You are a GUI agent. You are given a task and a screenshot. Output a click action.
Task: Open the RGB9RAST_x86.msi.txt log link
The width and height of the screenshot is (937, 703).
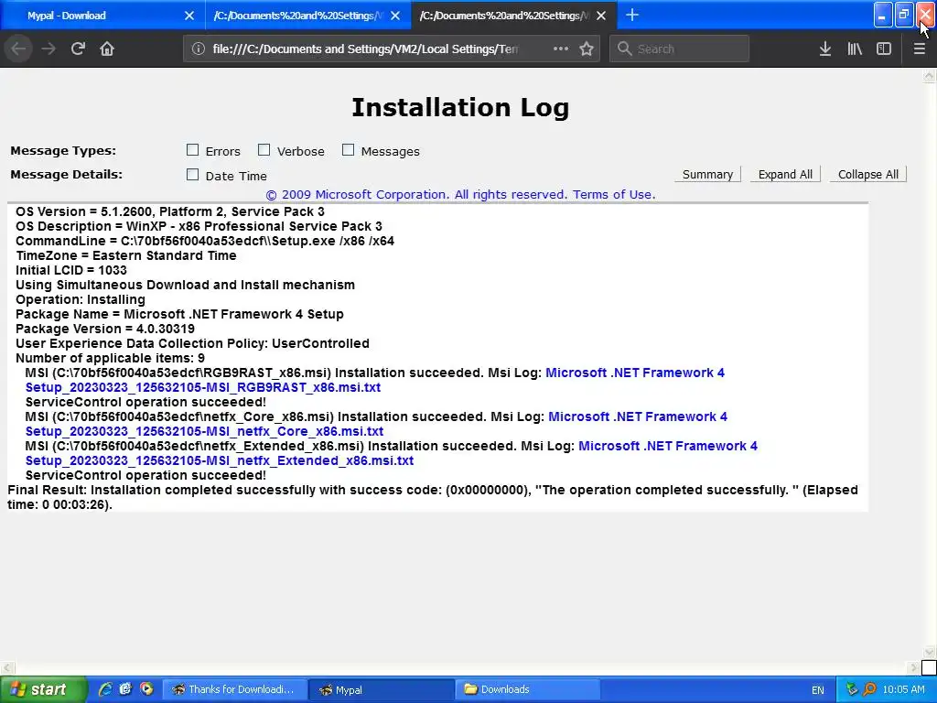click(202, 387)
